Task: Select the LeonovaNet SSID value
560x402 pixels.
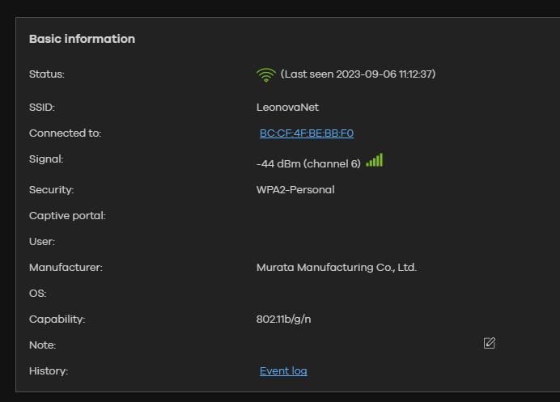Action: click(x=287, y=108)
